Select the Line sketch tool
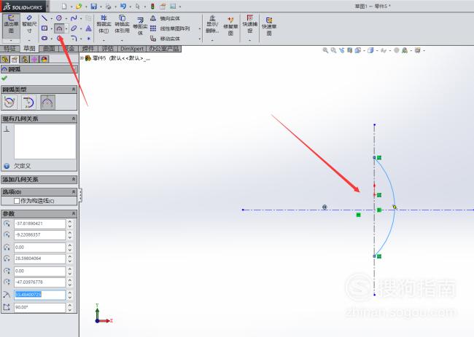This screenshot has height=337, width=474. pyautogui.click(x=44, y=18)
